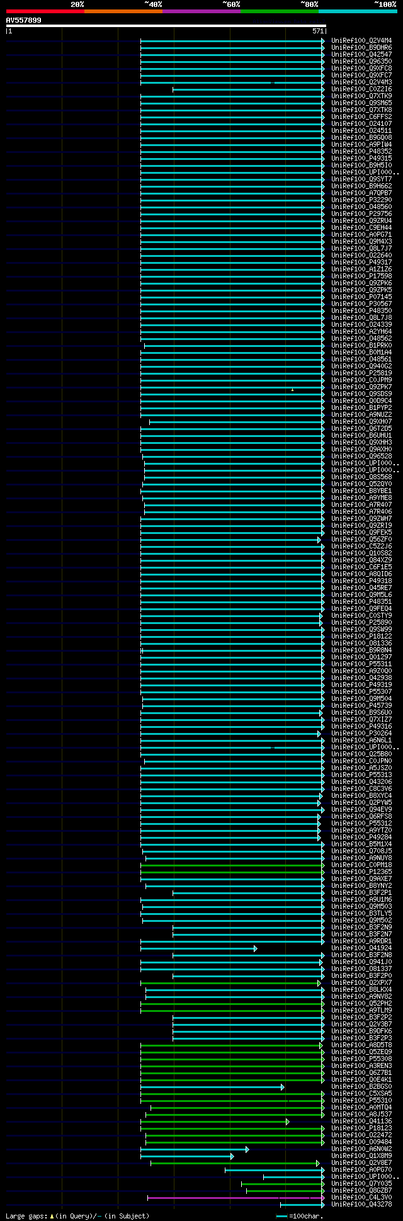Screen dimensions: 403x1221
Task: Select the UniRef100_O24107 label
Action: pos(361,123)
